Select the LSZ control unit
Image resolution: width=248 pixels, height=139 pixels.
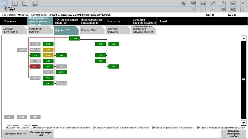pyautogui.click(x=48, y=61)
